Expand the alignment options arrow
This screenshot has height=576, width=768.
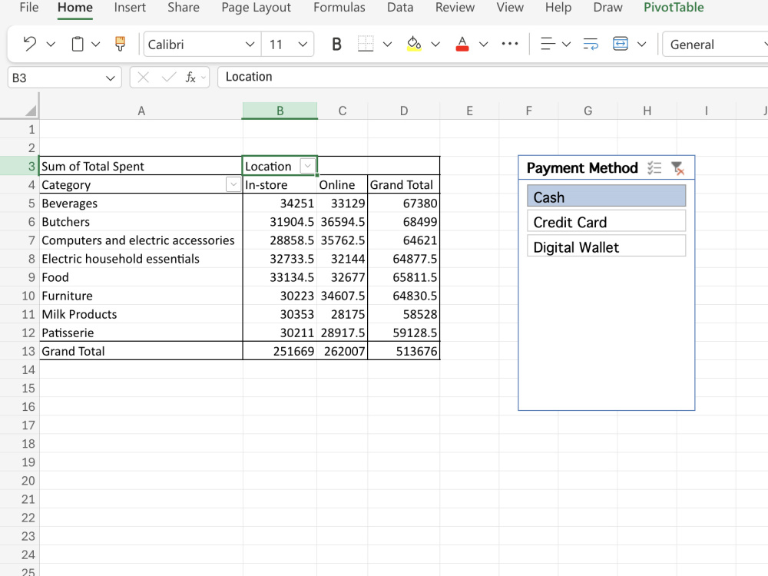[567, 45]
